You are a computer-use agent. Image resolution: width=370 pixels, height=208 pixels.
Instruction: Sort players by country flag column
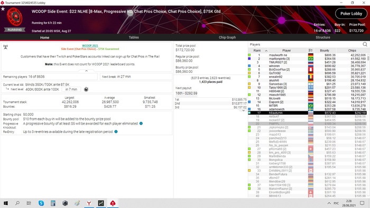pyautogui.click(x=310, y=50)
